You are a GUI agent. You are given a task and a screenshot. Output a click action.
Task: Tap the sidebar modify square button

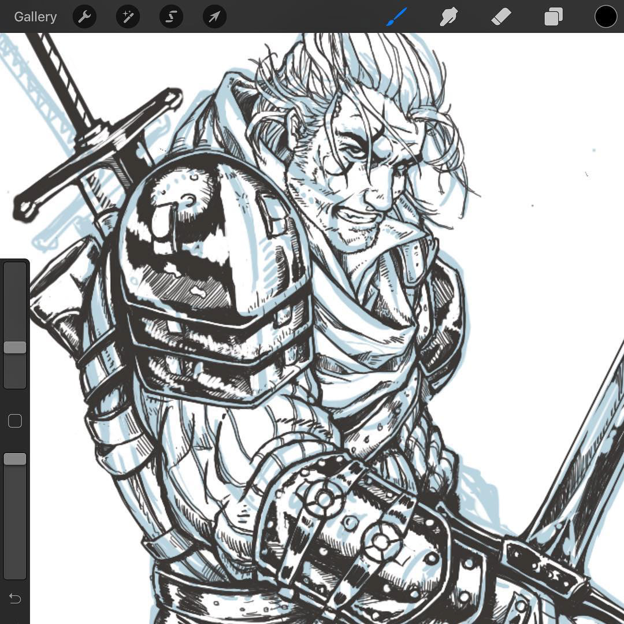point(15,421)
